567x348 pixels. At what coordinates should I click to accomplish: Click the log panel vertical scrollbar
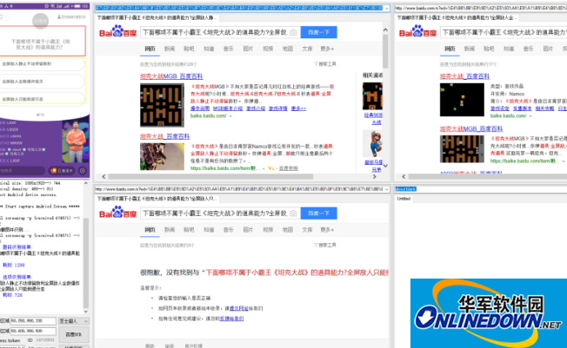(x=86, y=247)
